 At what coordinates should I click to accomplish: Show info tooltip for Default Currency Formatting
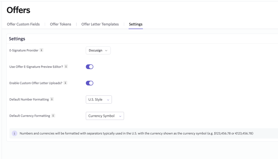click(x=53, y=116)
